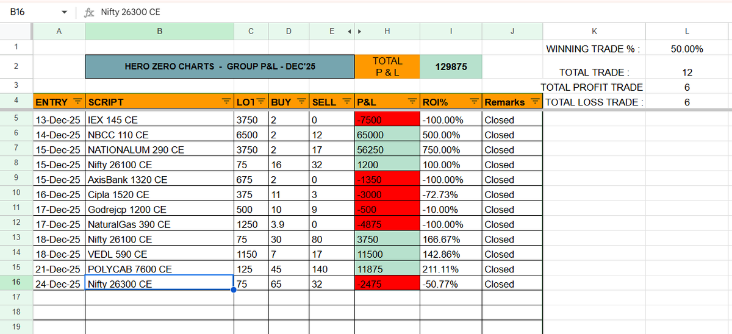Click the WINNING TRADE % label
732x334 pixels.
point(593,49)
